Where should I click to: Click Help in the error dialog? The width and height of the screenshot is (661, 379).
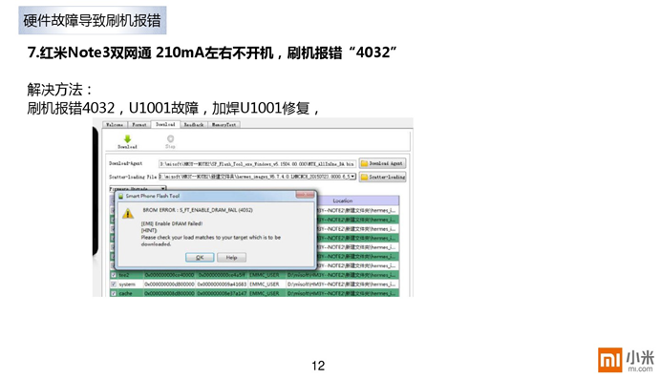pyautogui.click(x=231, y=258)
